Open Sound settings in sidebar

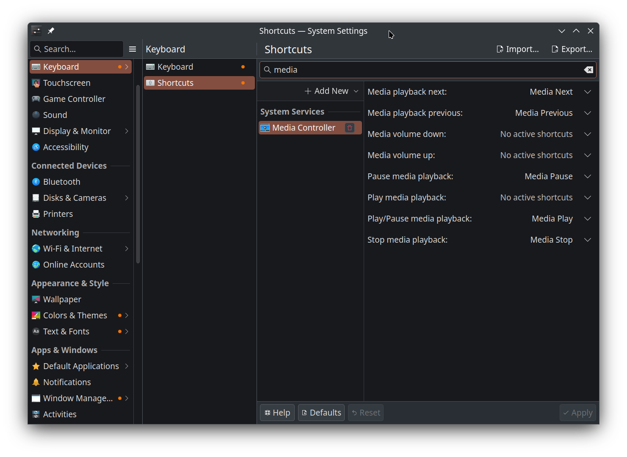tap(55, 115)
